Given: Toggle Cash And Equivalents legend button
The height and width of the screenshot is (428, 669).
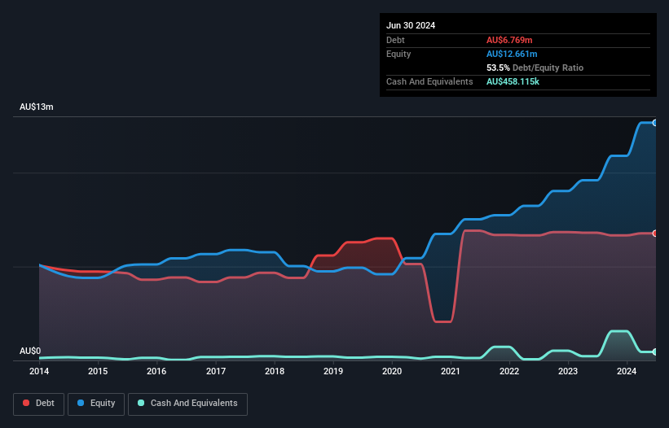Looking at the screenshot, I should (187, 404).
